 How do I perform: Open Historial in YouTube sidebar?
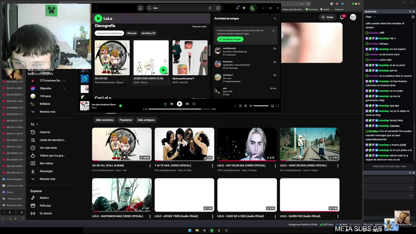45,132
